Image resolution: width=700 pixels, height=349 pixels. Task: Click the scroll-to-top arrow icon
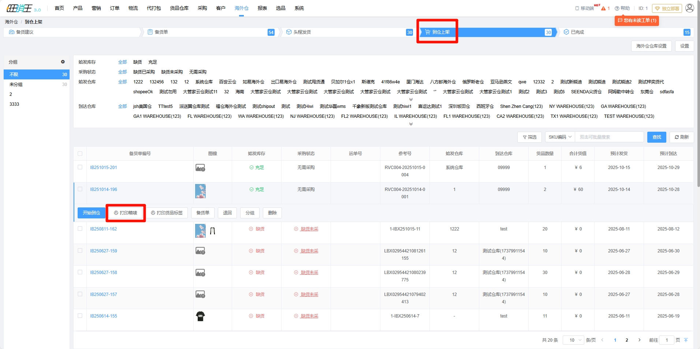tap(686, 340)
